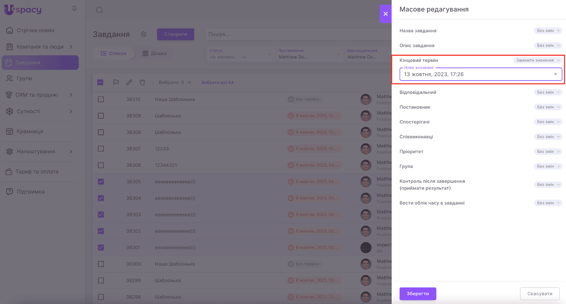Click clock icon of task 38300 deadline
This screenshot has width=566, height=304.
(x=291, y=264)
